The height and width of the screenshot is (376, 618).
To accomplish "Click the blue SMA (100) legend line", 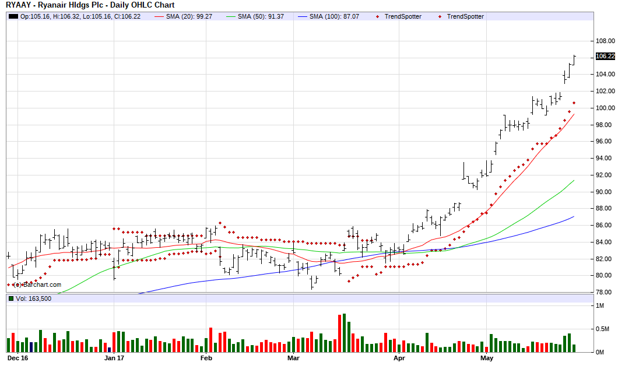I will coord(303,16).
